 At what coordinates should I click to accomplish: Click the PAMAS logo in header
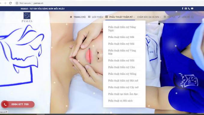coord(27,17)
